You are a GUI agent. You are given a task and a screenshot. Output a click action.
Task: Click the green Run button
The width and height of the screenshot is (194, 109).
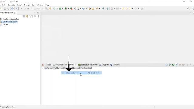tap(60, 8)
